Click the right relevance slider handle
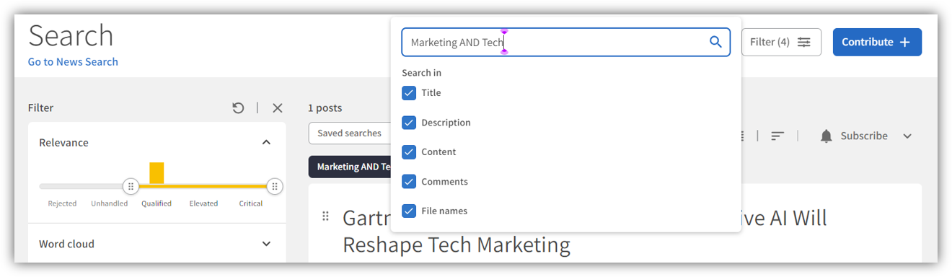The image size is (952, 277). click(x=275, y=187)
